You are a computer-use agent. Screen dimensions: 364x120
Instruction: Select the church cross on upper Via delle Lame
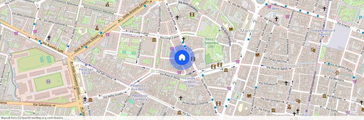point(177,17)
